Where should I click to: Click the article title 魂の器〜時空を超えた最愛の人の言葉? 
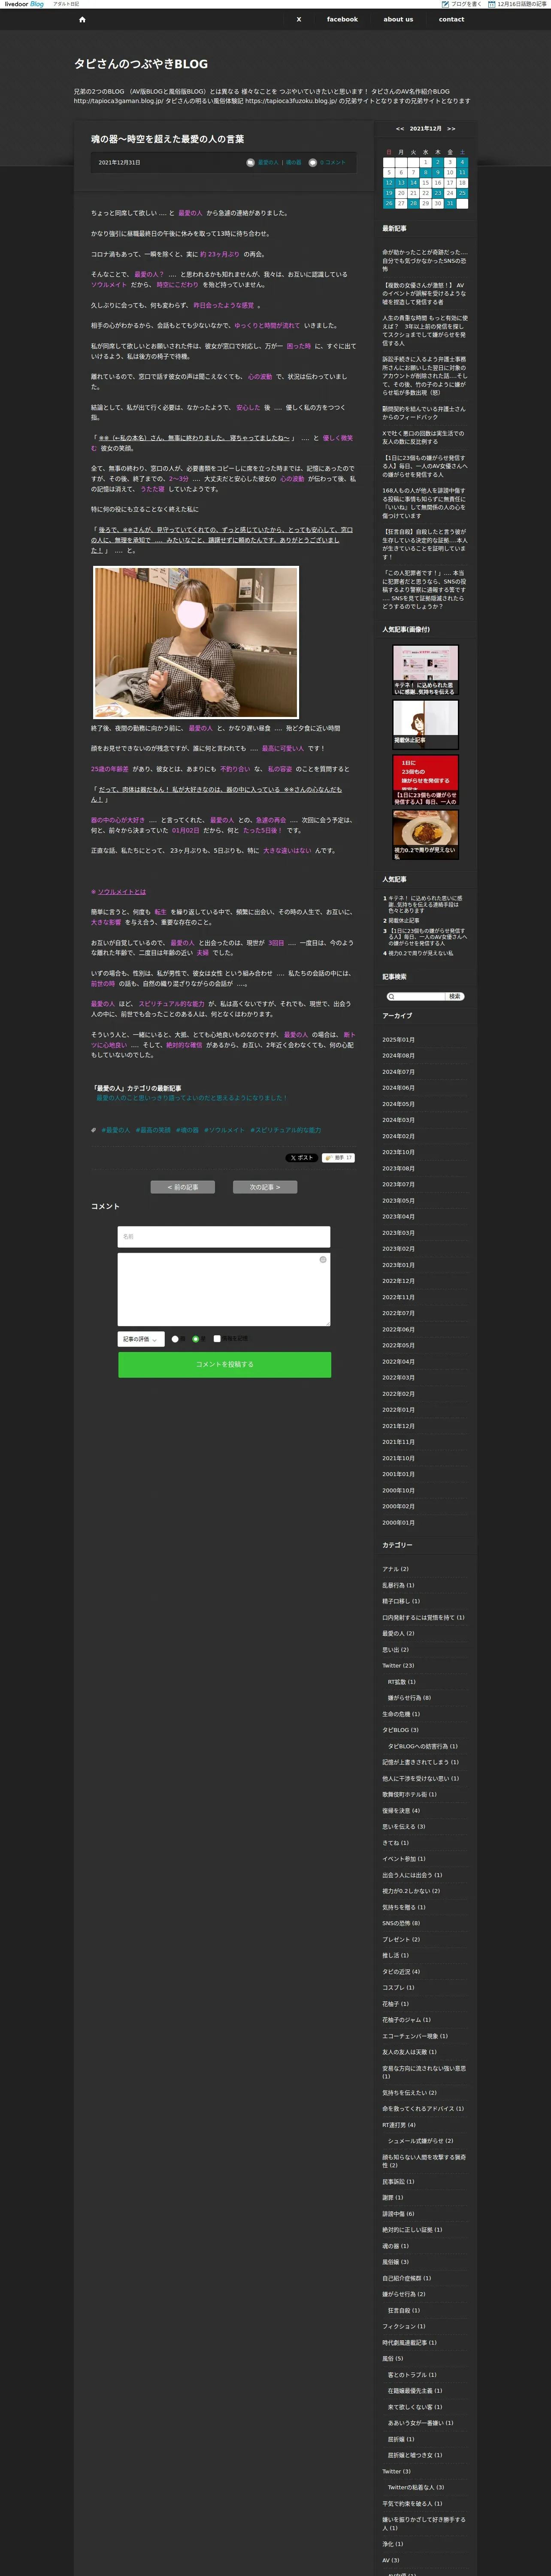pyautogui.click(x=167, y=139)
